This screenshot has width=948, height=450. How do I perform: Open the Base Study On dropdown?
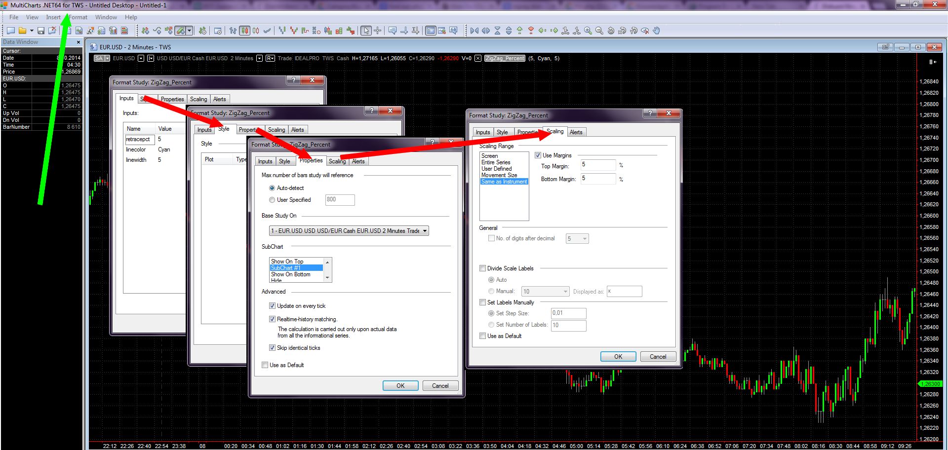[x=349, y=231]
